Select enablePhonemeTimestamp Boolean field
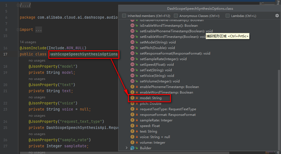This screenshot has width=281, height=154. tap(169, 87)
